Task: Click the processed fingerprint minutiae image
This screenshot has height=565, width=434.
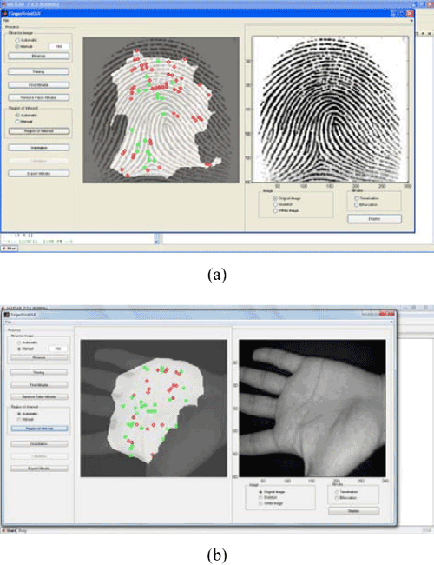Action: (161, 110)
